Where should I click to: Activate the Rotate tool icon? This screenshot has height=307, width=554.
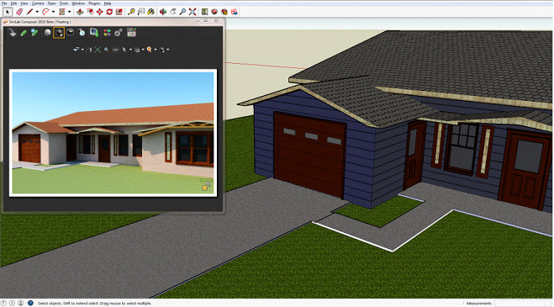coord(109,12)
